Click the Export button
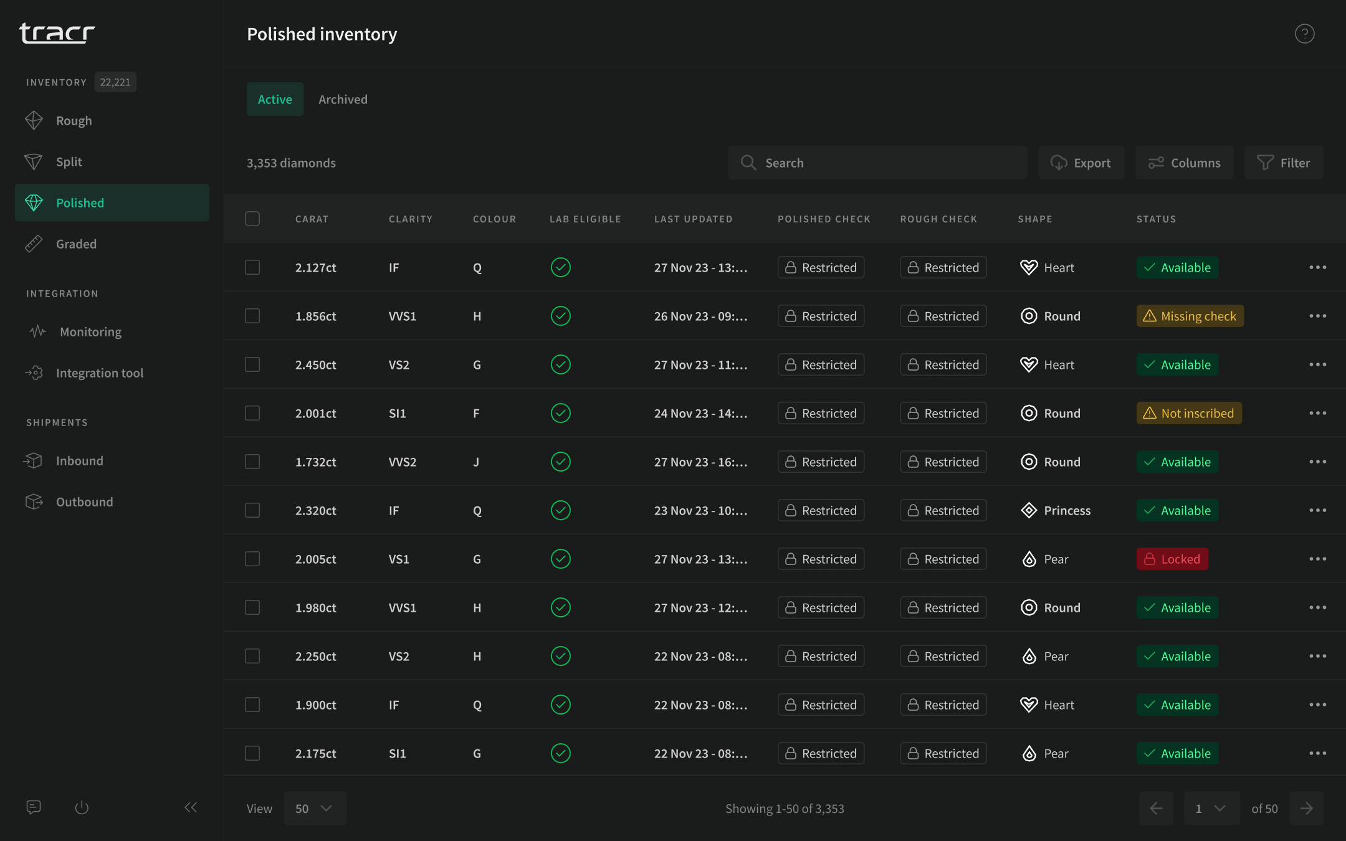 (1081, 163)
